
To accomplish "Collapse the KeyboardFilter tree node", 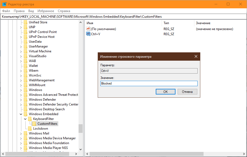I will click(25, 119).
